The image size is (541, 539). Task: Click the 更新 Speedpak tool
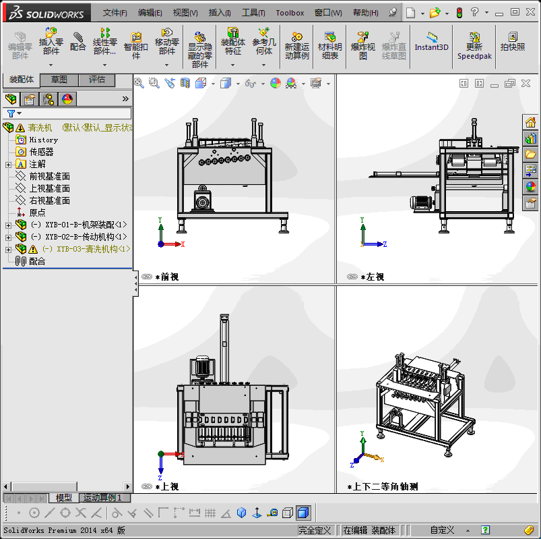coord(474,46)
